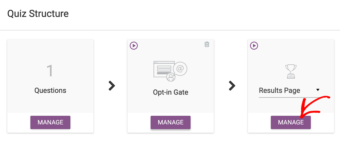
Task: Click the preview play icon on Results Page card
Action: click(254, 46)
